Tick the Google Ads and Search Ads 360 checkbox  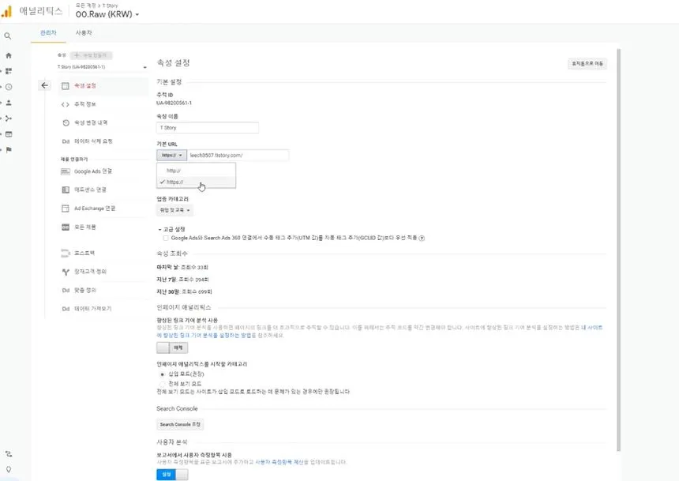166,238
